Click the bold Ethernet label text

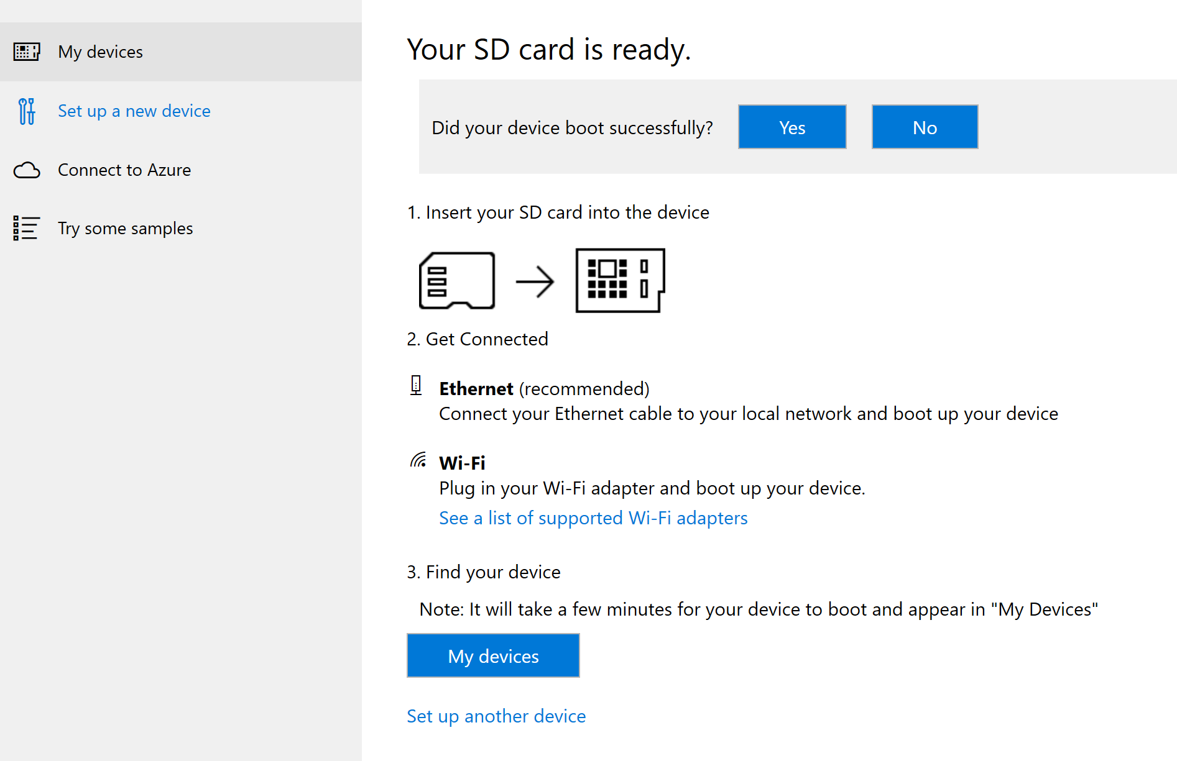(476, 389)
